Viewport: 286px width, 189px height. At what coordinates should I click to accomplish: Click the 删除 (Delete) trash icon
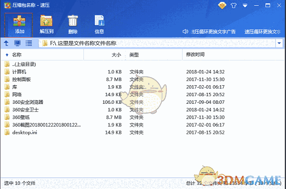(73, 25)
